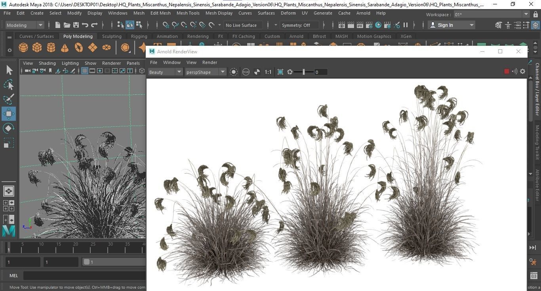Open the perspShape camera dropdown
This screenshot has height=291, width=541.
pyautogui.click(x=205, y=72)
